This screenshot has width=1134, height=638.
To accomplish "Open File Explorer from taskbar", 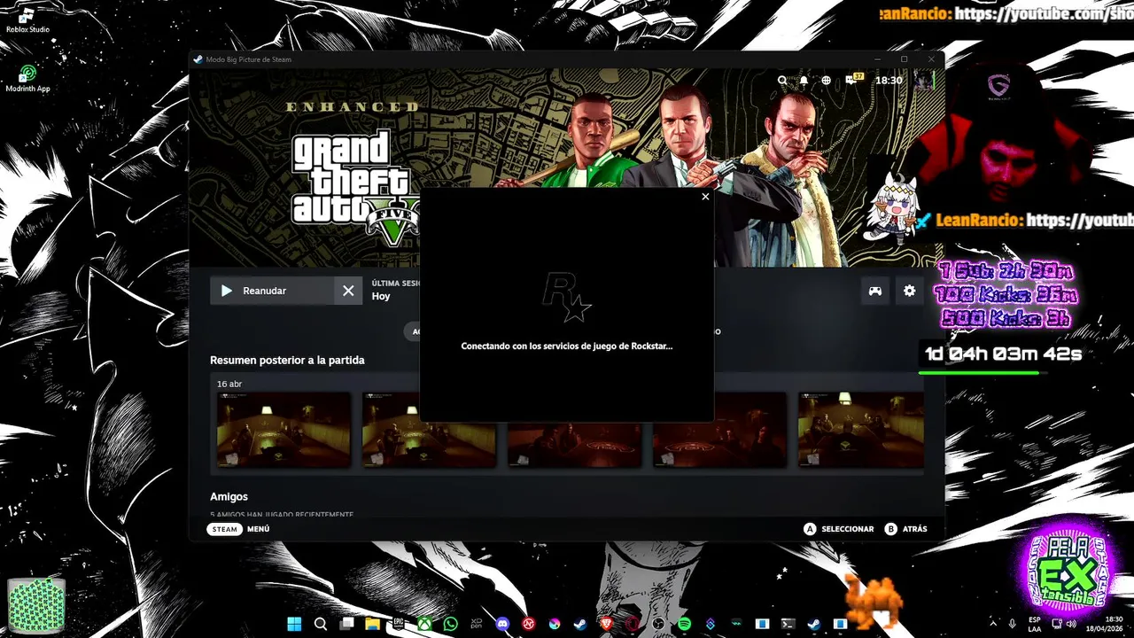I will tap(373, 624).
